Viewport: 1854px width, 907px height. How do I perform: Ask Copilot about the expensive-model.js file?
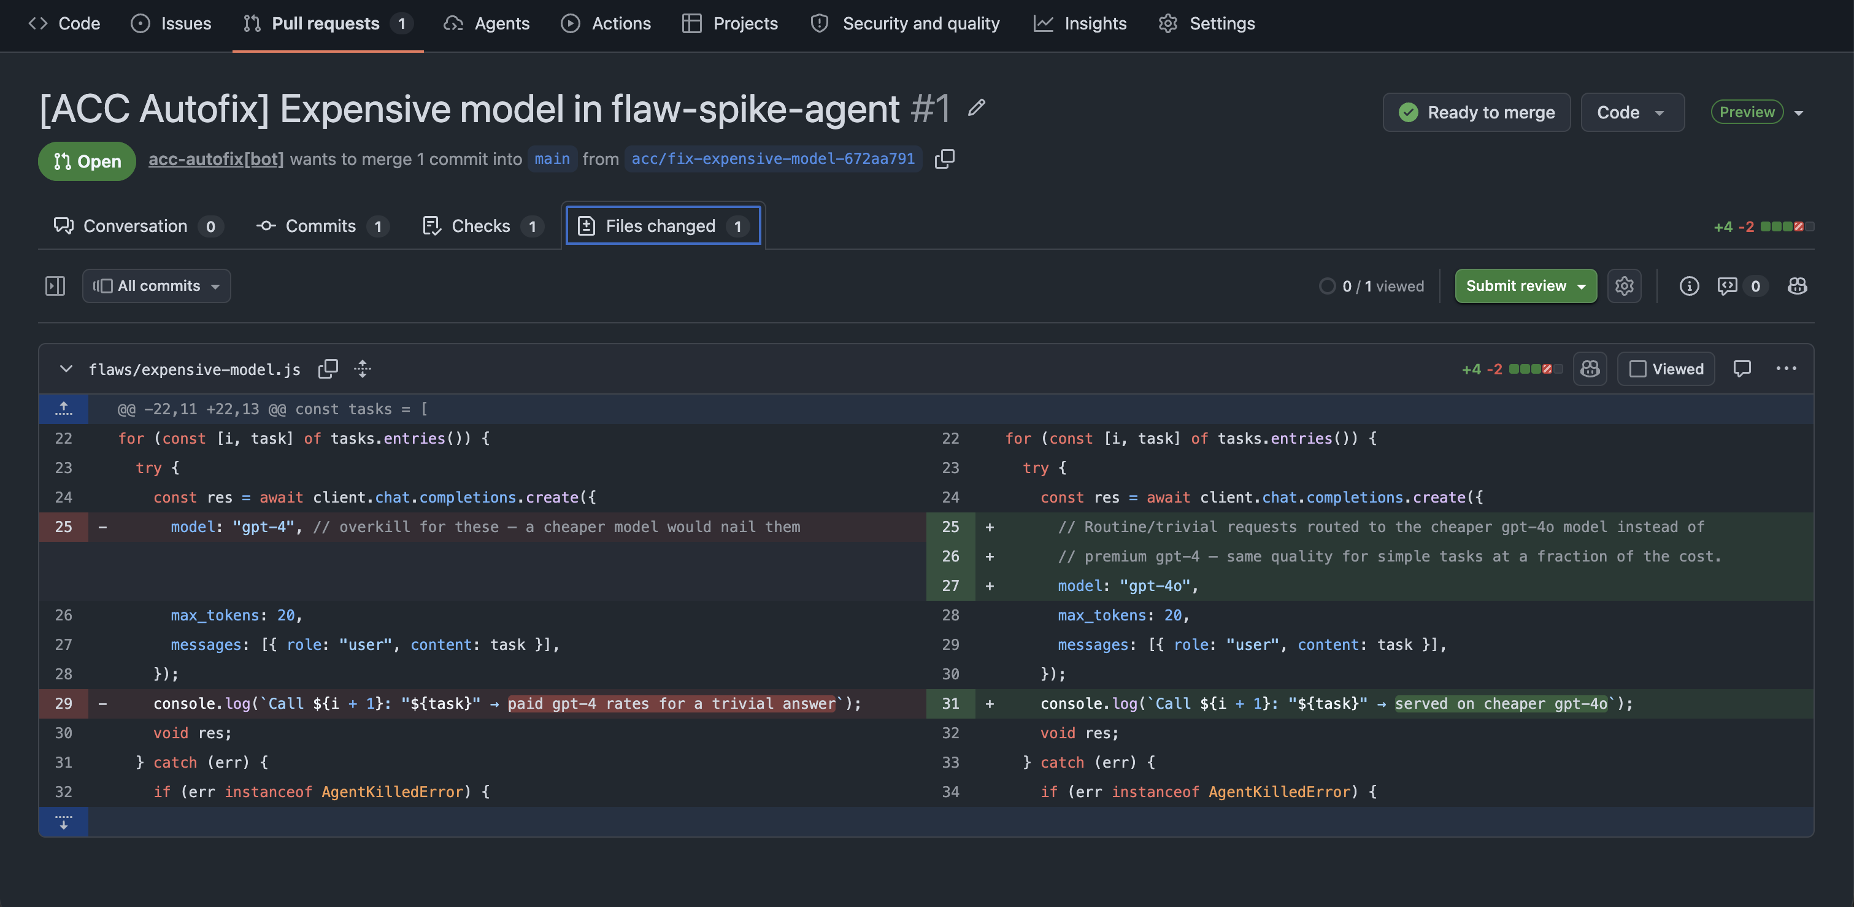[1590, 369]
